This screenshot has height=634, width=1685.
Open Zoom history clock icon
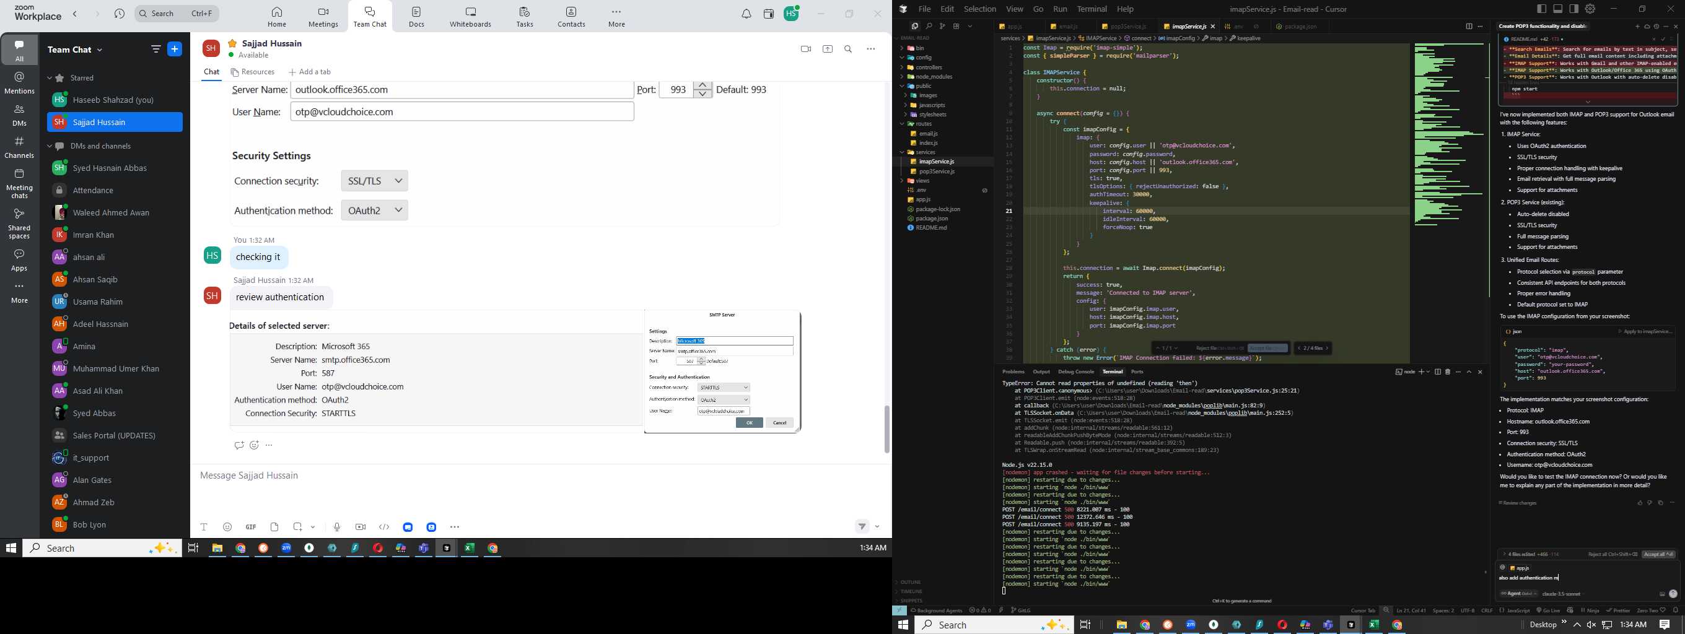click(x=119, y=14)
